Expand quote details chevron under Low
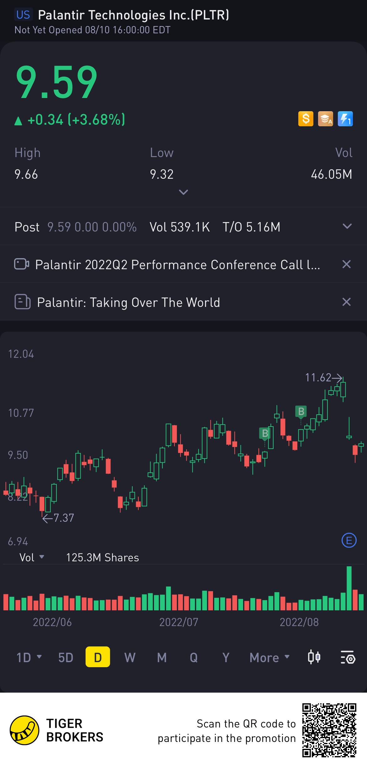367x768 pixels. click(183, 192)
